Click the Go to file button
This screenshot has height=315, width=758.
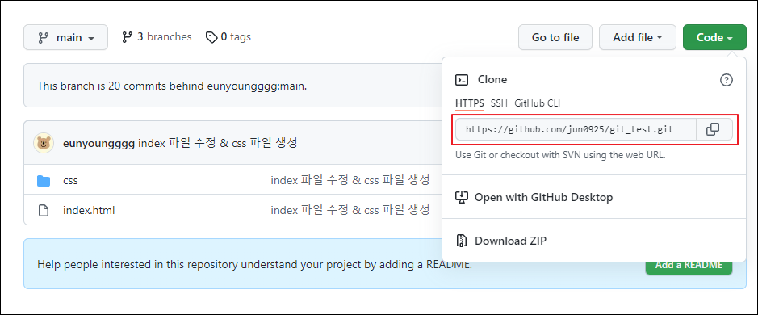pyautogui.click(x=555, y=37)
